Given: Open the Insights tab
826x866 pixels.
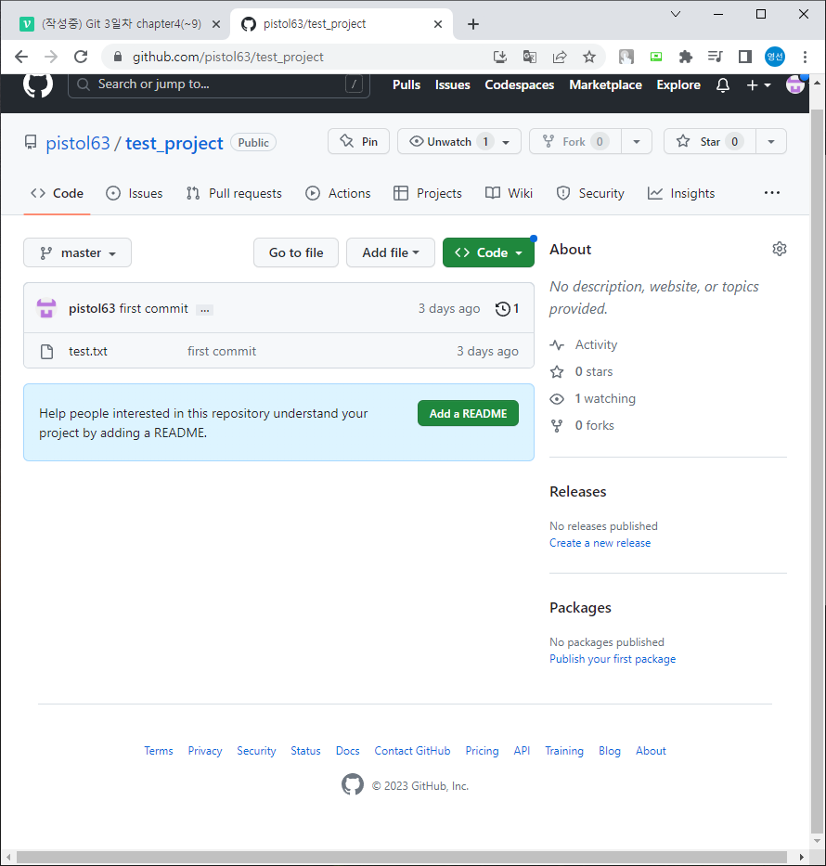Looking at the screenshot, I should (681, 193).
